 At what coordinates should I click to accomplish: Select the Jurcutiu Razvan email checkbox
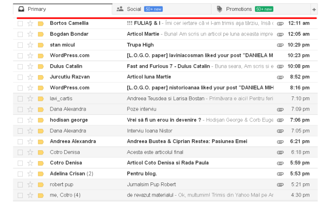pos(20,77)
